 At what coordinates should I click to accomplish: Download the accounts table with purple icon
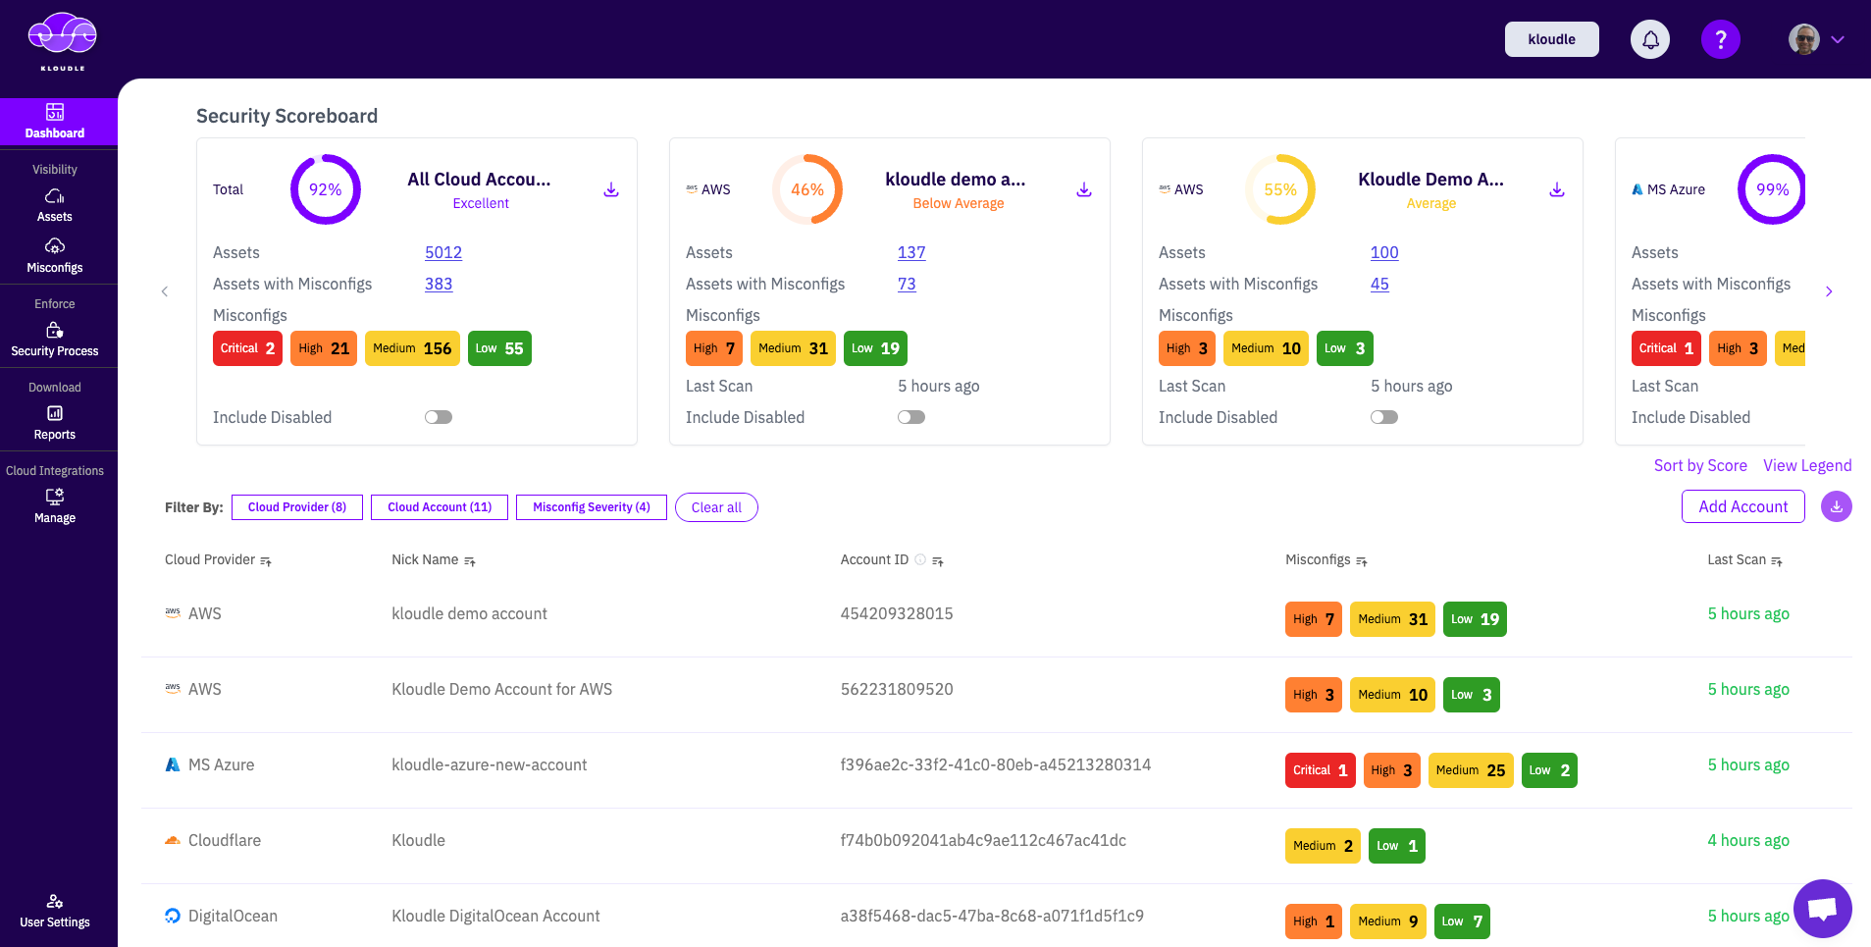click(1837, 506)
